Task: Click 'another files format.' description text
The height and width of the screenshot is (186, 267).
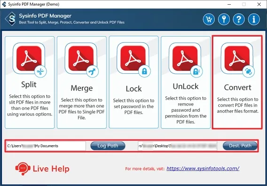Action: (237, 111)
